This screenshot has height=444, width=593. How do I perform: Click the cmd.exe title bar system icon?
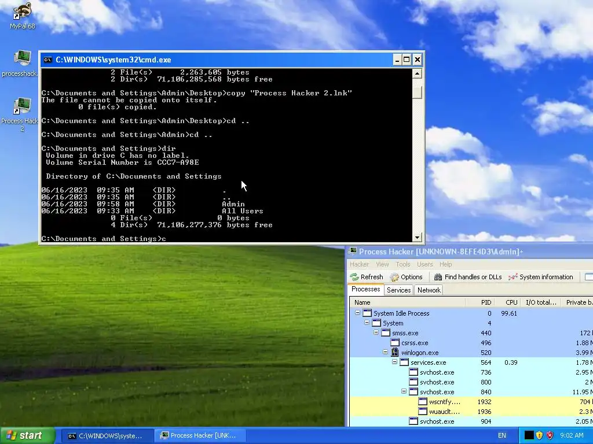pos(47,60)
